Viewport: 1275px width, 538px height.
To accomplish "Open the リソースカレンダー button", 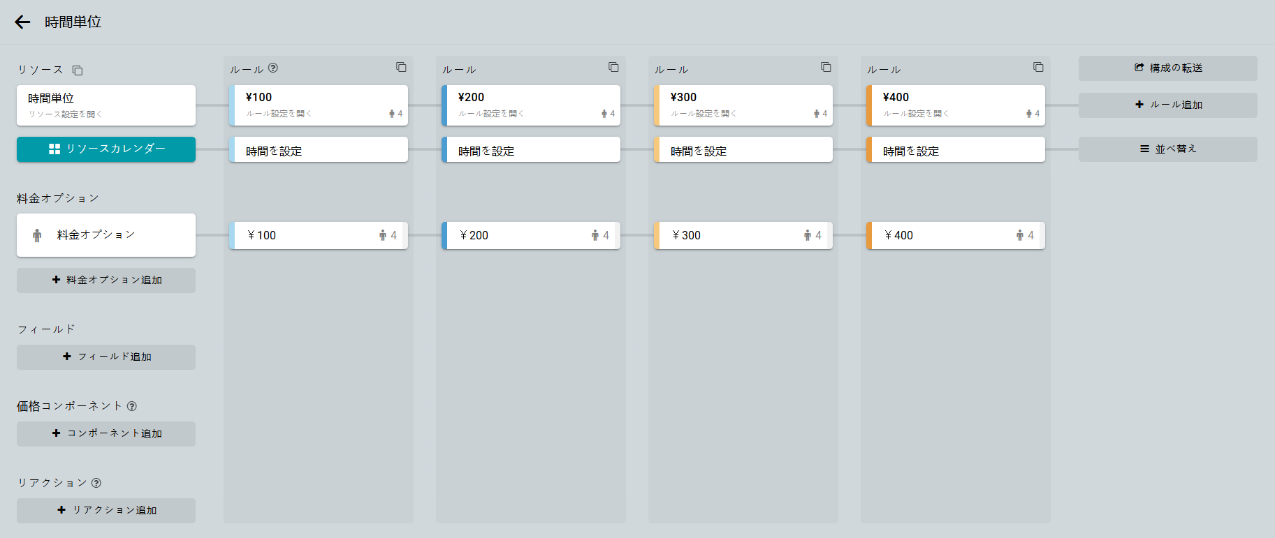I will [x=106, y=149].
